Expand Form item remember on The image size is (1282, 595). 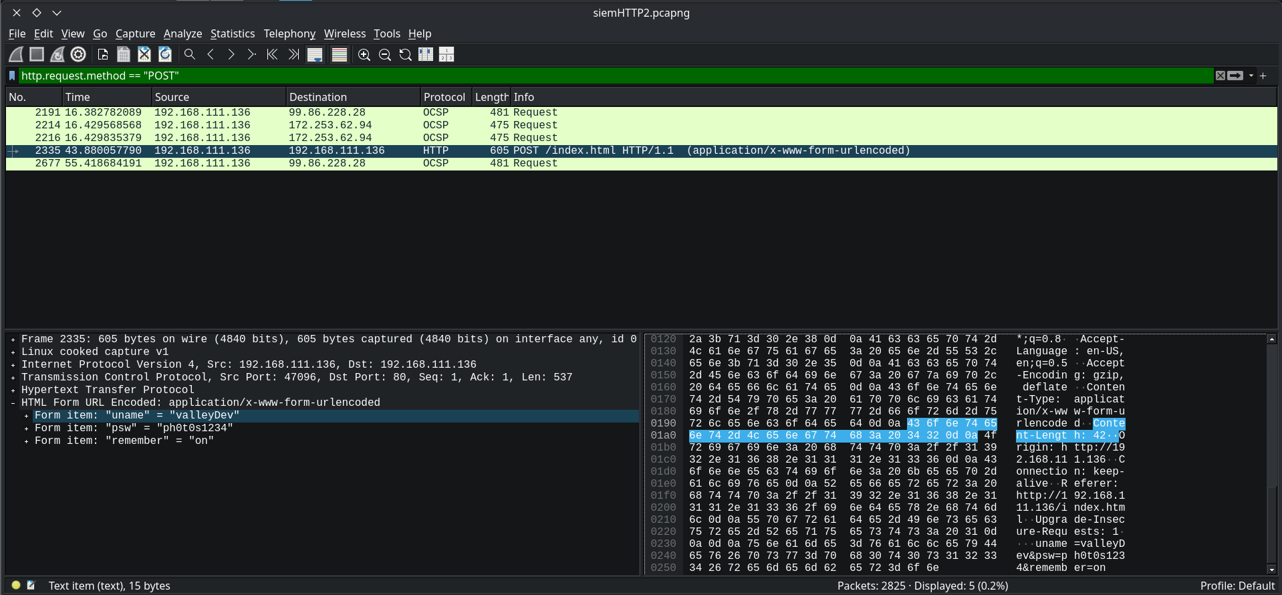(26, 441)
